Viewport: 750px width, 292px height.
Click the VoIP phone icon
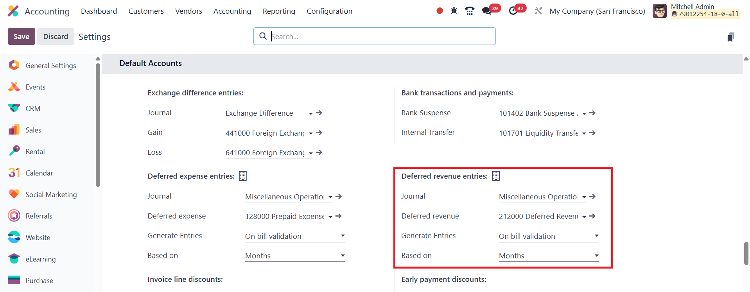[470, 11]
